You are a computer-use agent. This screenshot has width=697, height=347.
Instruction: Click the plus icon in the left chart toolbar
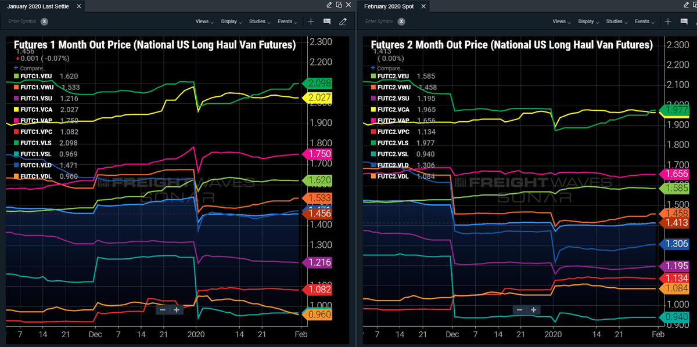(x=311, y=21)
